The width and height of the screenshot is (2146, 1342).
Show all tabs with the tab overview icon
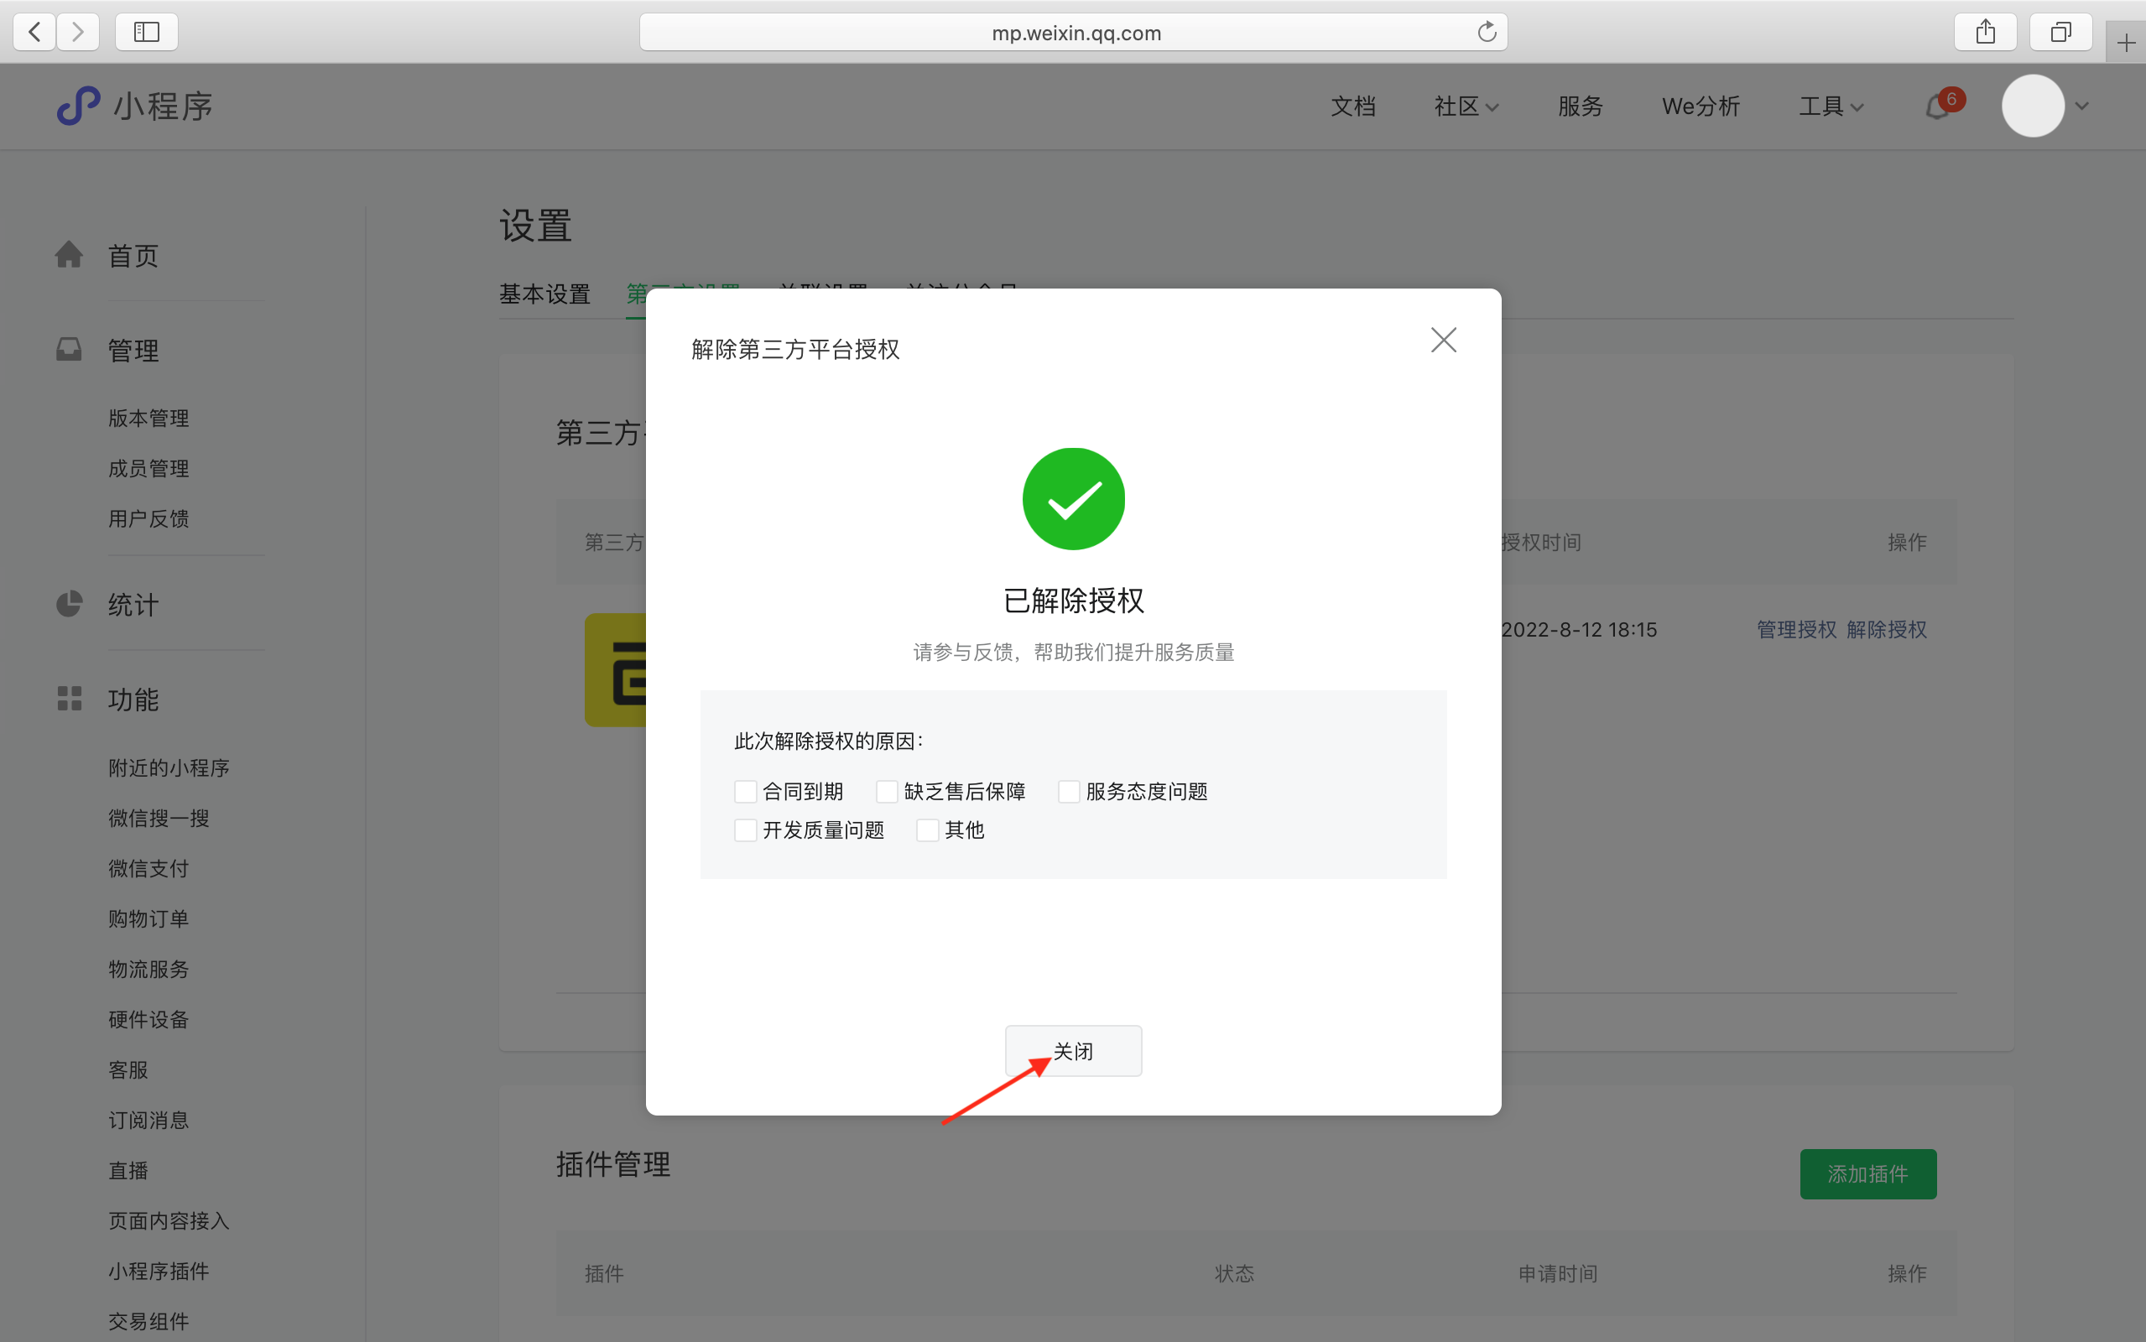tap(2060, 33)
